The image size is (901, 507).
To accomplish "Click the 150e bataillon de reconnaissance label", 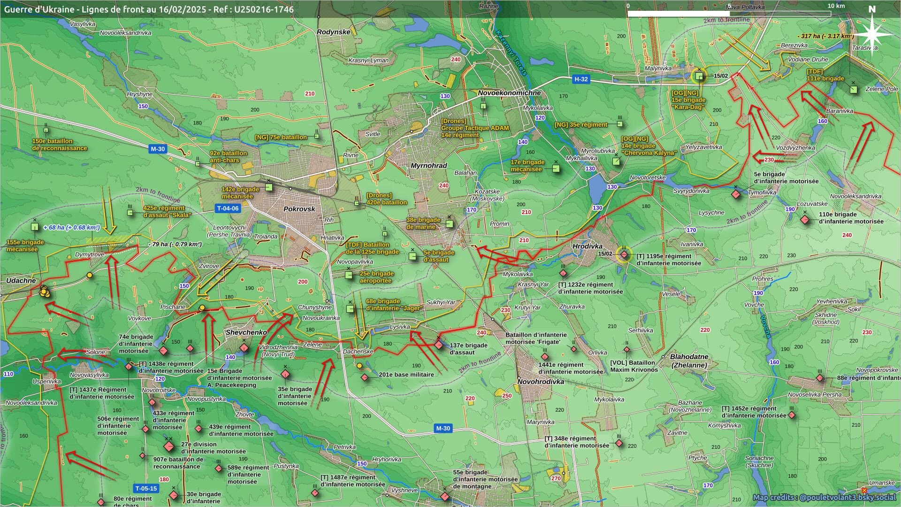I will 60,145.
